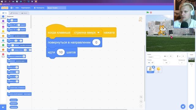Viewport: 196px width, 110px height.
Task: Click the Scratch logo
Action: click(x=5, y=8)
